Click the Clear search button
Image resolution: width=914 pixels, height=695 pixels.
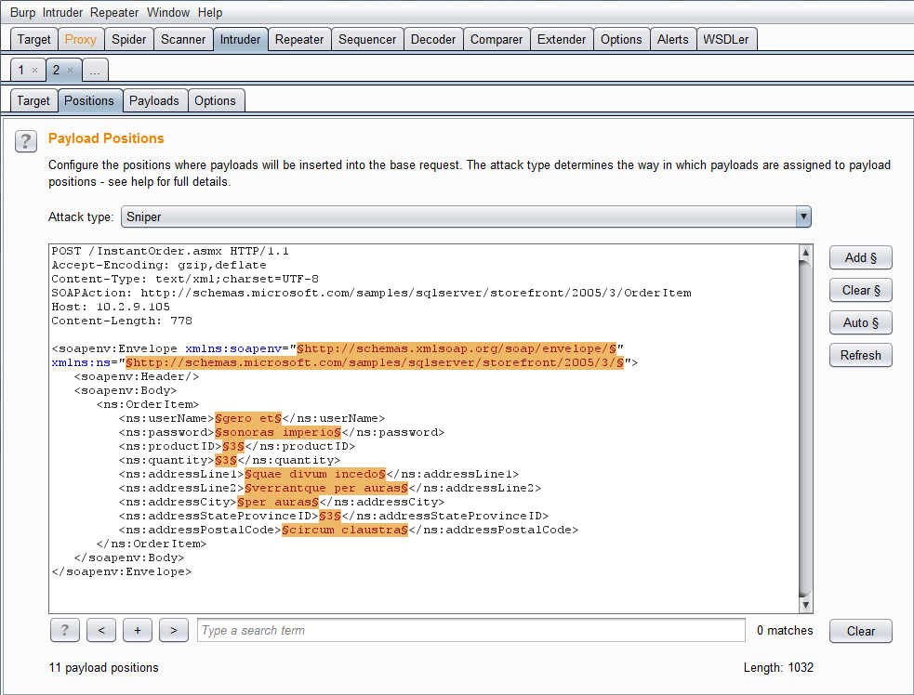pyautogui.click(x=860, y=631)
